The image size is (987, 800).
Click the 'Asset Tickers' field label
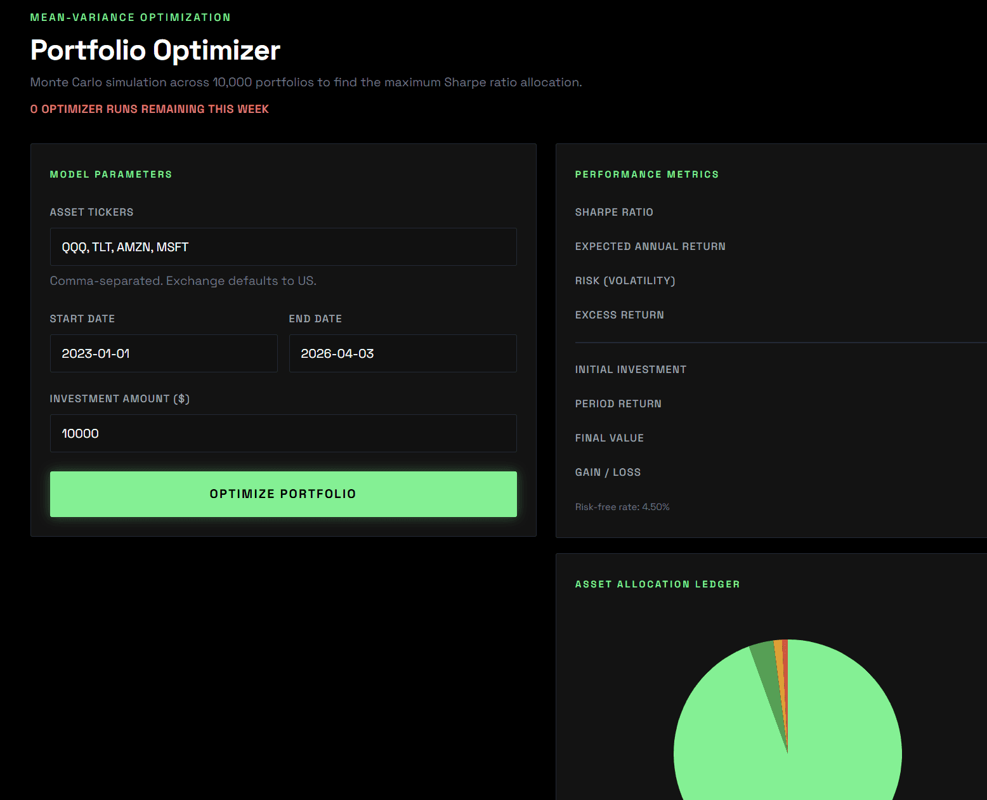92,212
